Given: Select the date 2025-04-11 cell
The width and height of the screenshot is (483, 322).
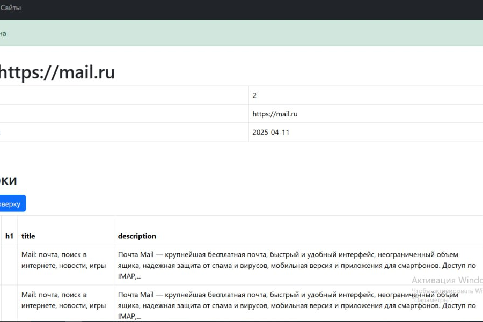Looking at the screenshot, I should pyautogui.click(x=365, y=132).
